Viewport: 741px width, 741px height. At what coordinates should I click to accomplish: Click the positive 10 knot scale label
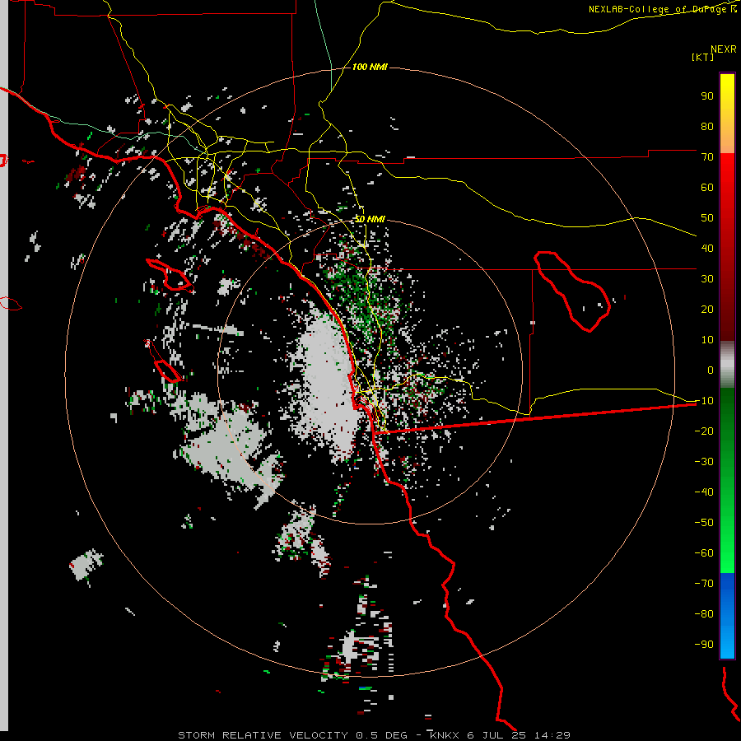coord(707,340)
